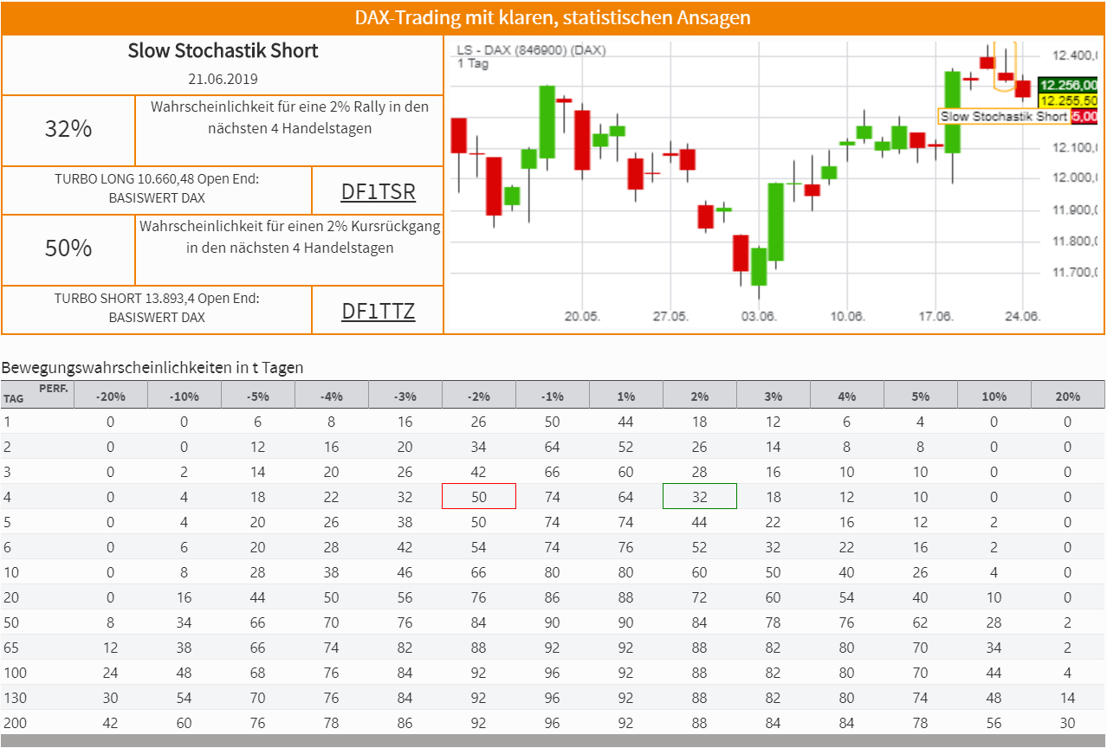Click value 38 in day 65 row under -10%
The height and width of the screenshot is (748, 1107).
coord(184,648)
